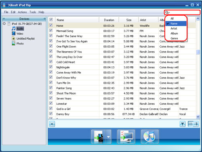Image resolution: width=202 pixels, height=152 pixels.
Task: Click the vertical scrollbar thumb
Action: click(x=198, y=52)
